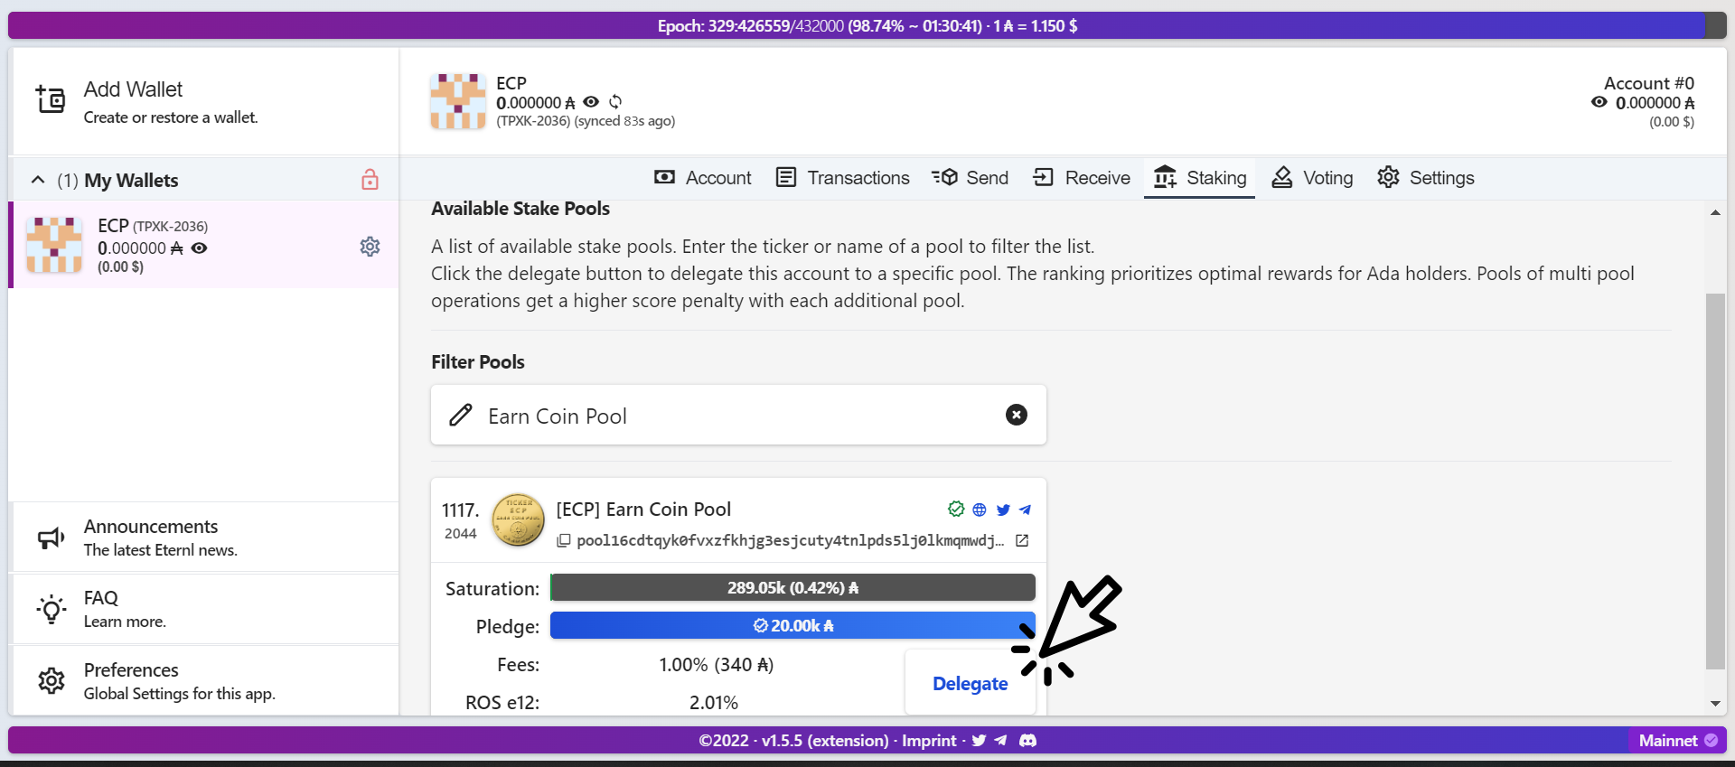
Task: Click header ECP wallet avatar image
Action: (458, 101)
